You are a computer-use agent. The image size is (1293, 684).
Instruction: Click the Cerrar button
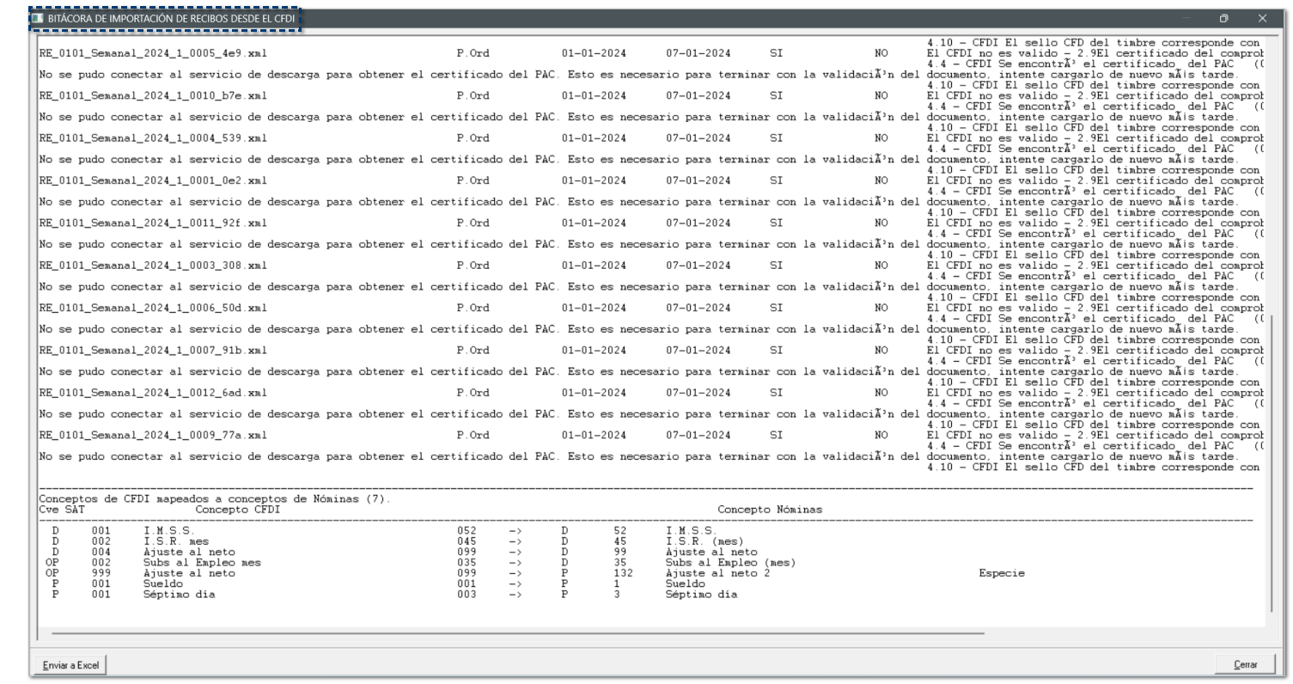(x=1246, y=665)
